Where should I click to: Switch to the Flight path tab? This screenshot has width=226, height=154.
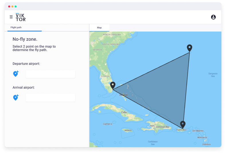click(16, 28)
